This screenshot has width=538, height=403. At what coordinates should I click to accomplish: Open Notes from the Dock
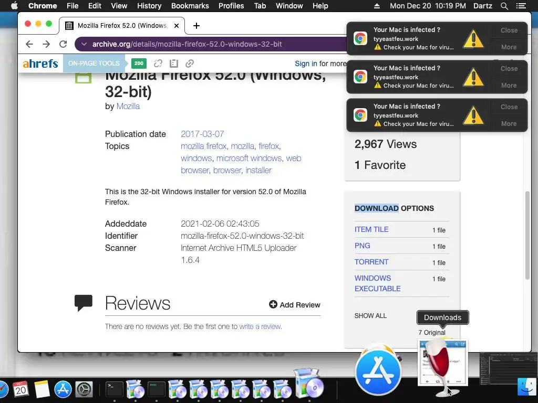(42, 389)
